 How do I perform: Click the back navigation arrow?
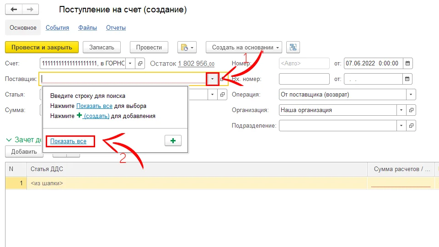tap(14, 10)
